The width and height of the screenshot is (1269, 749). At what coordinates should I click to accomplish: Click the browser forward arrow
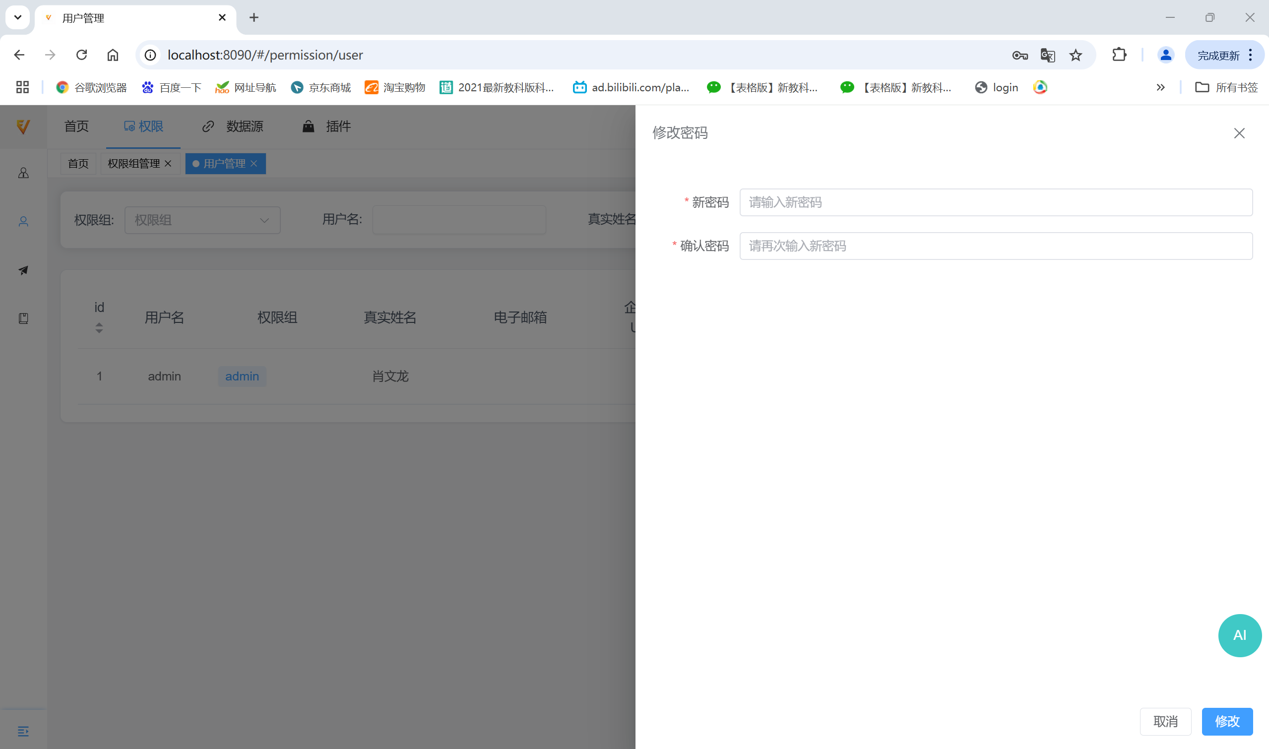click(x=50, y=55)
